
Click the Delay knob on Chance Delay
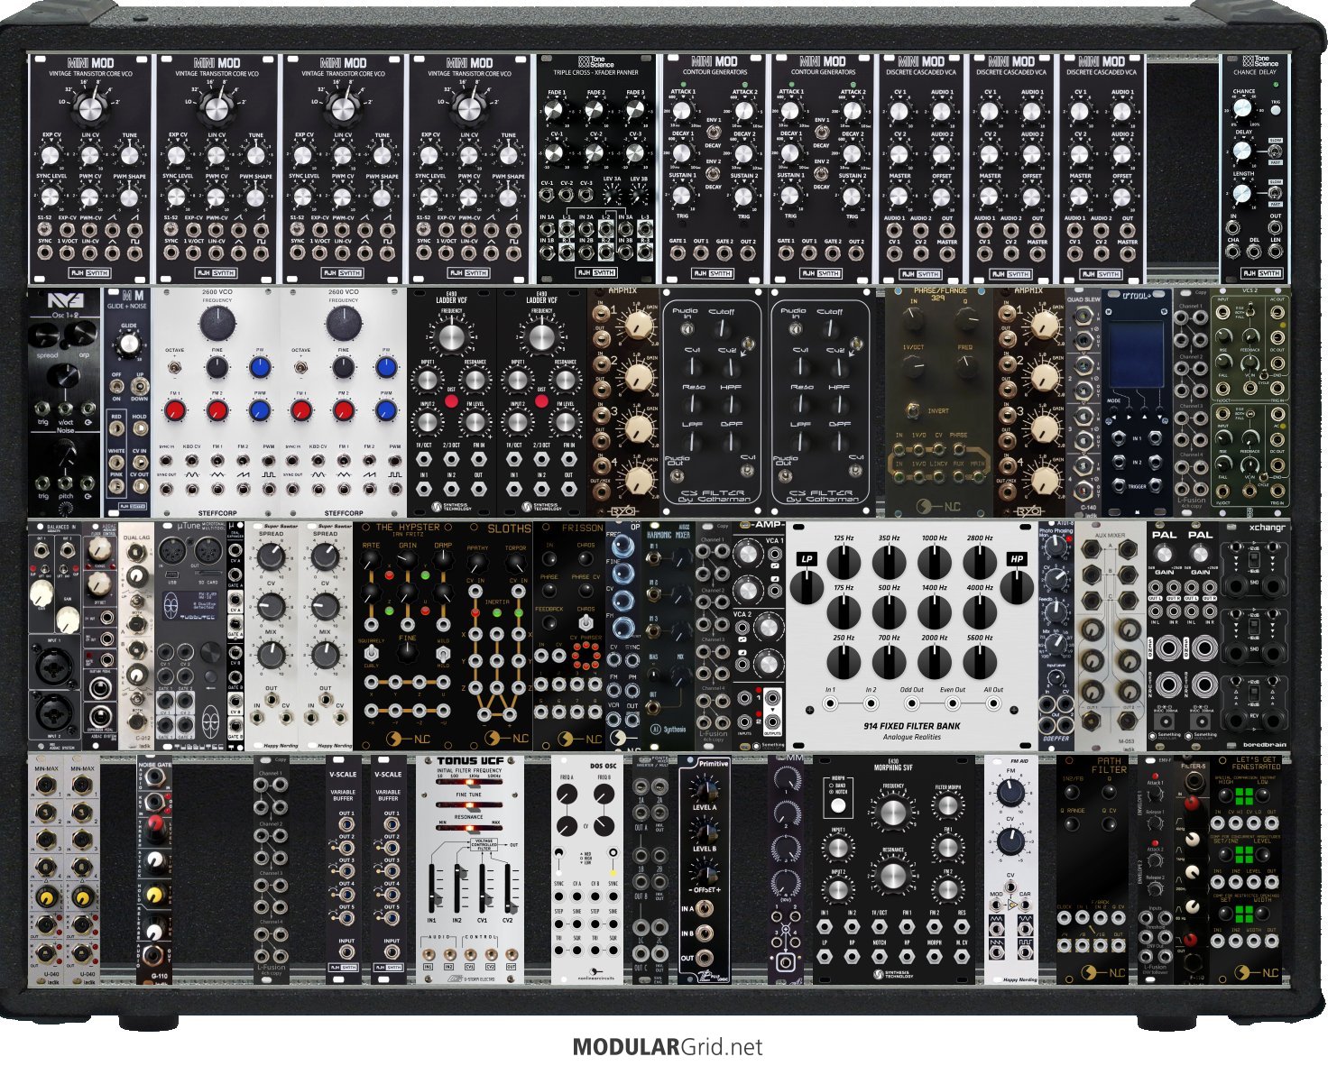pyautogui.click(x=1244, y=151)
